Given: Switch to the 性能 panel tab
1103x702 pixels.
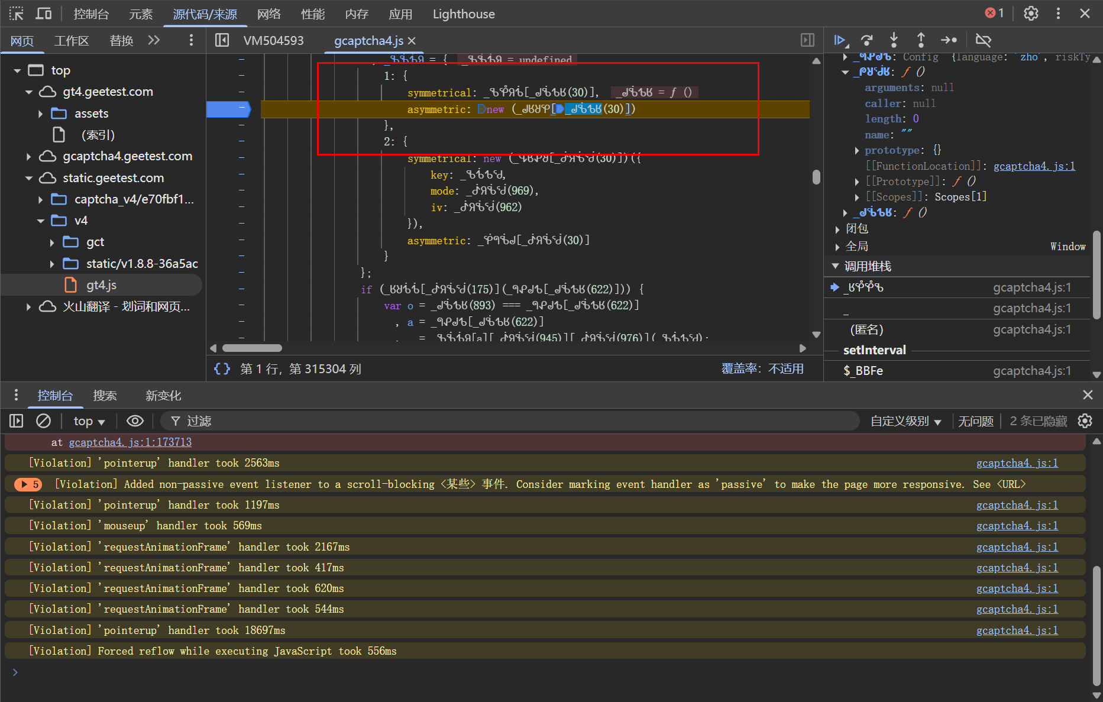Looking at the screenshot, I should 313,14.
